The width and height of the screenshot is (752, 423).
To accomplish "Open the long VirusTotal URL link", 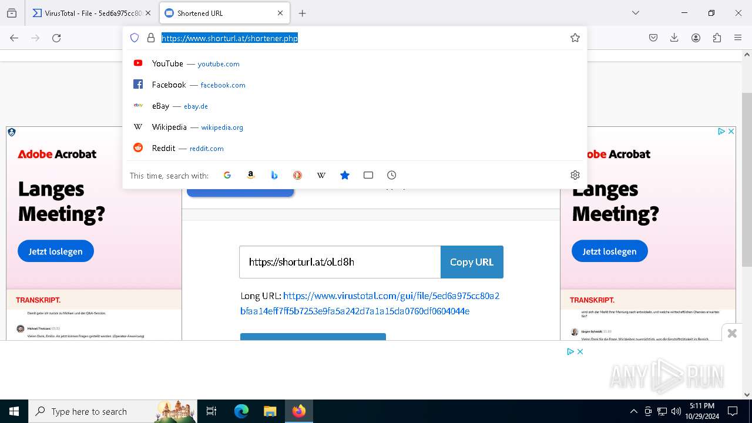I will (x=370, y=303).
